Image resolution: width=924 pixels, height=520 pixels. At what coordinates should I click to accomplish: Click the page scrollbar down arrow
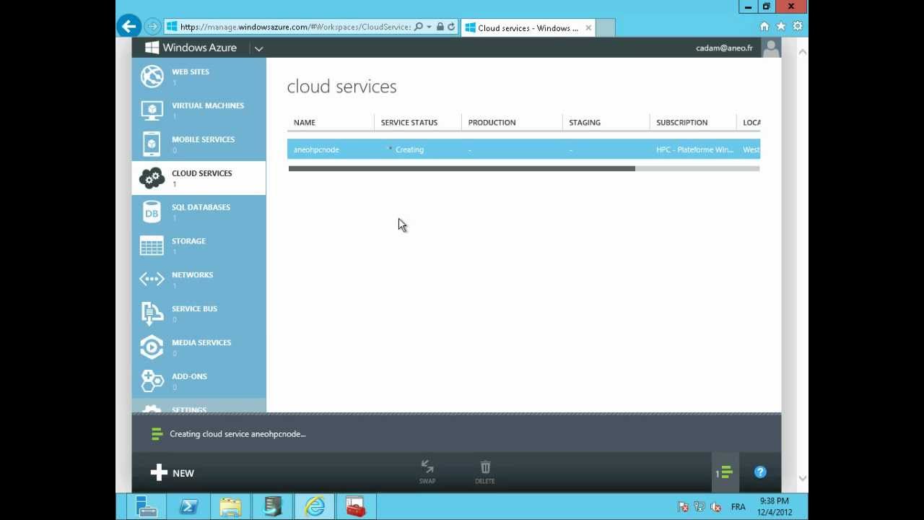pyautogui.click(x=802, y=478)
